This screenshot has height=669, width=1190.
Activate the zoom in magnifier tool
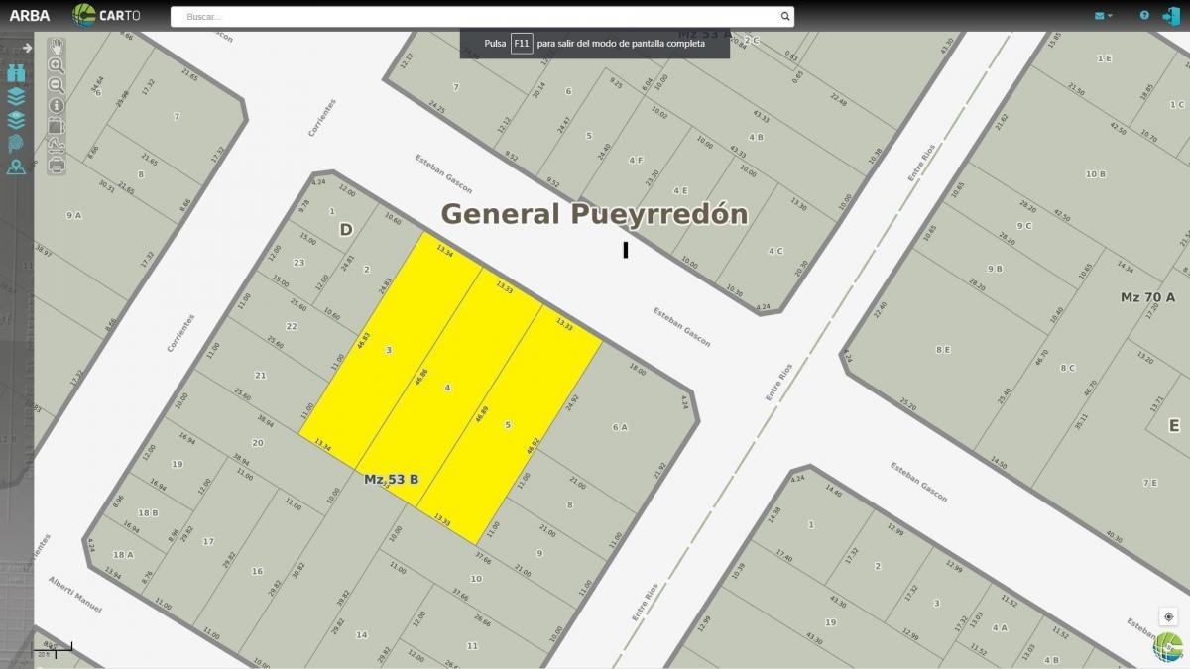(x=57, y=65)
